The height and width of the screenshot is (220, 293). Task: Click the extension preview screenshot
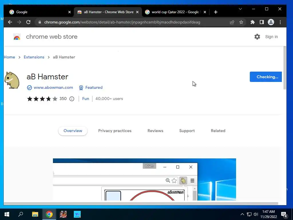point(144,179)
